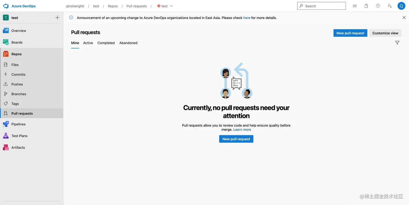This screenshot has height=205, width=409.
Task: Switch to the Abandoned tab
Action: tap(128, 43)
